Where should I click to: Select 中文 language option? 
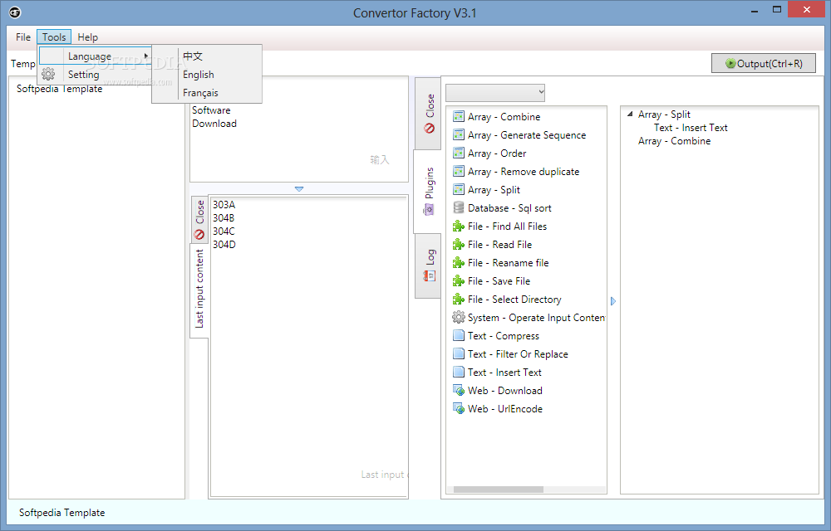(x=207, y=56)
